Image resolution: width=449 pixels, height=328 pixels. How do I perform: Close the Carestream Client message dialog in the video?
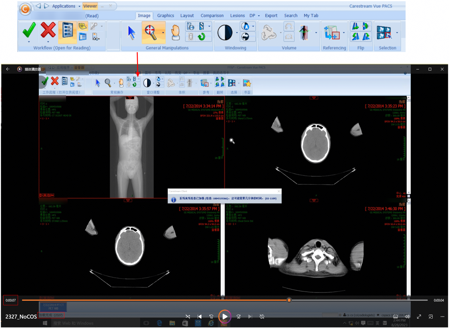coord(279,191)
